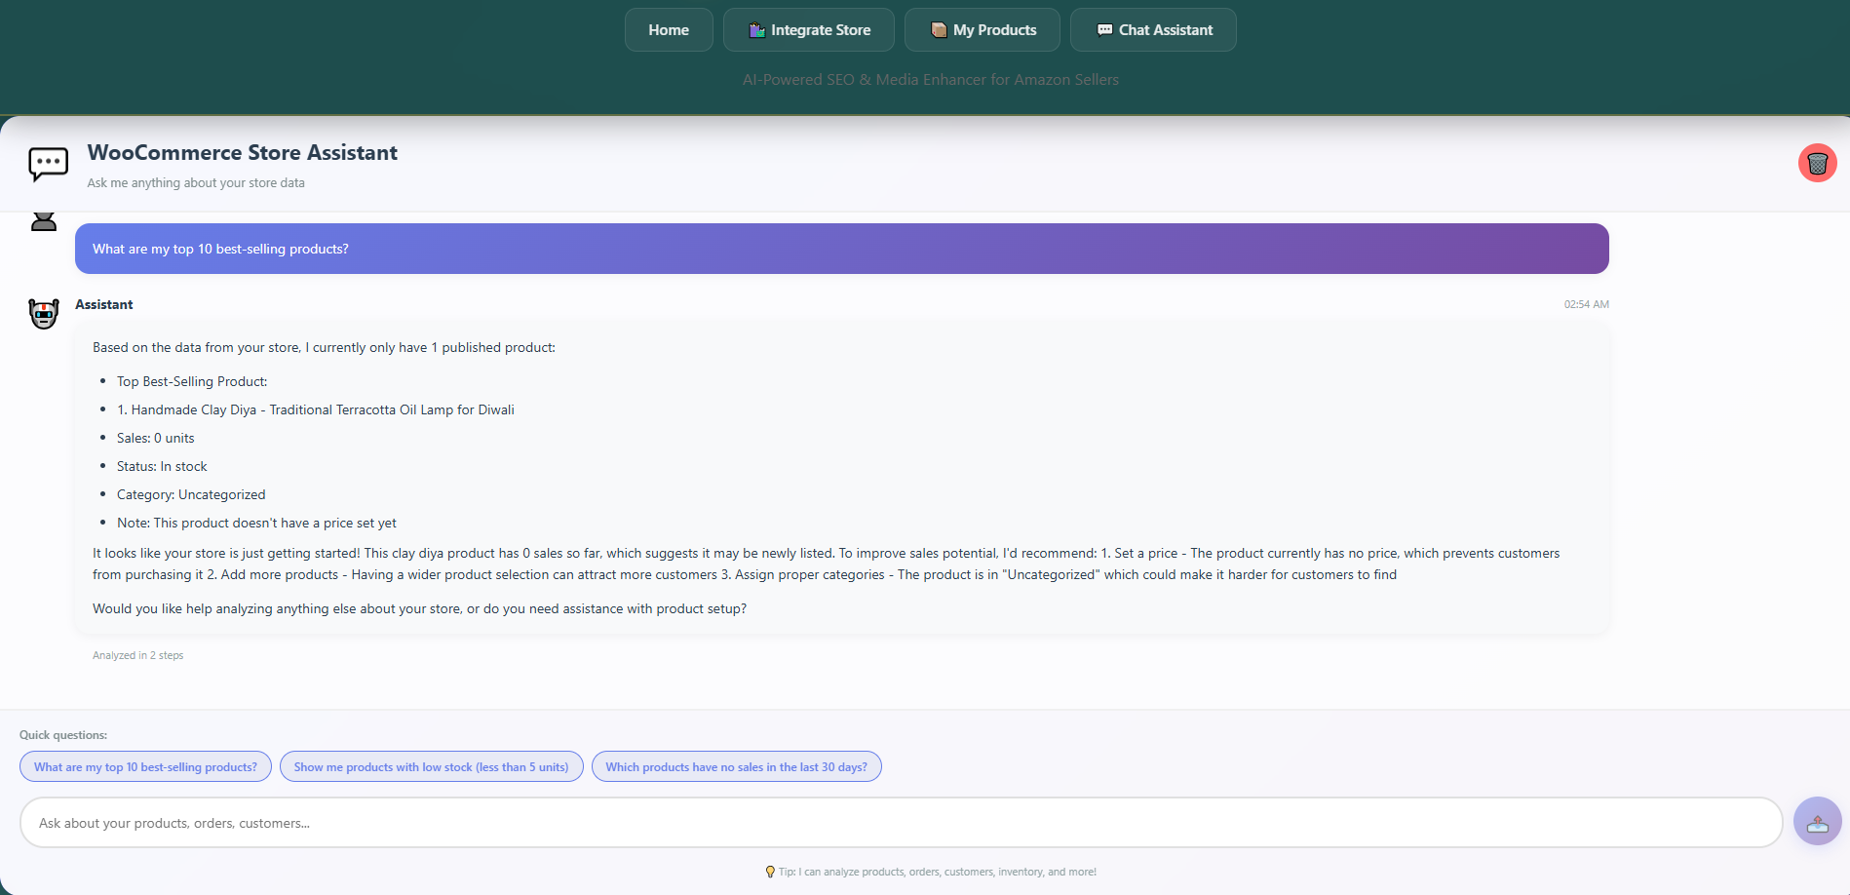
Task: Click the assistant robot avatar
Action: (44, 314)
